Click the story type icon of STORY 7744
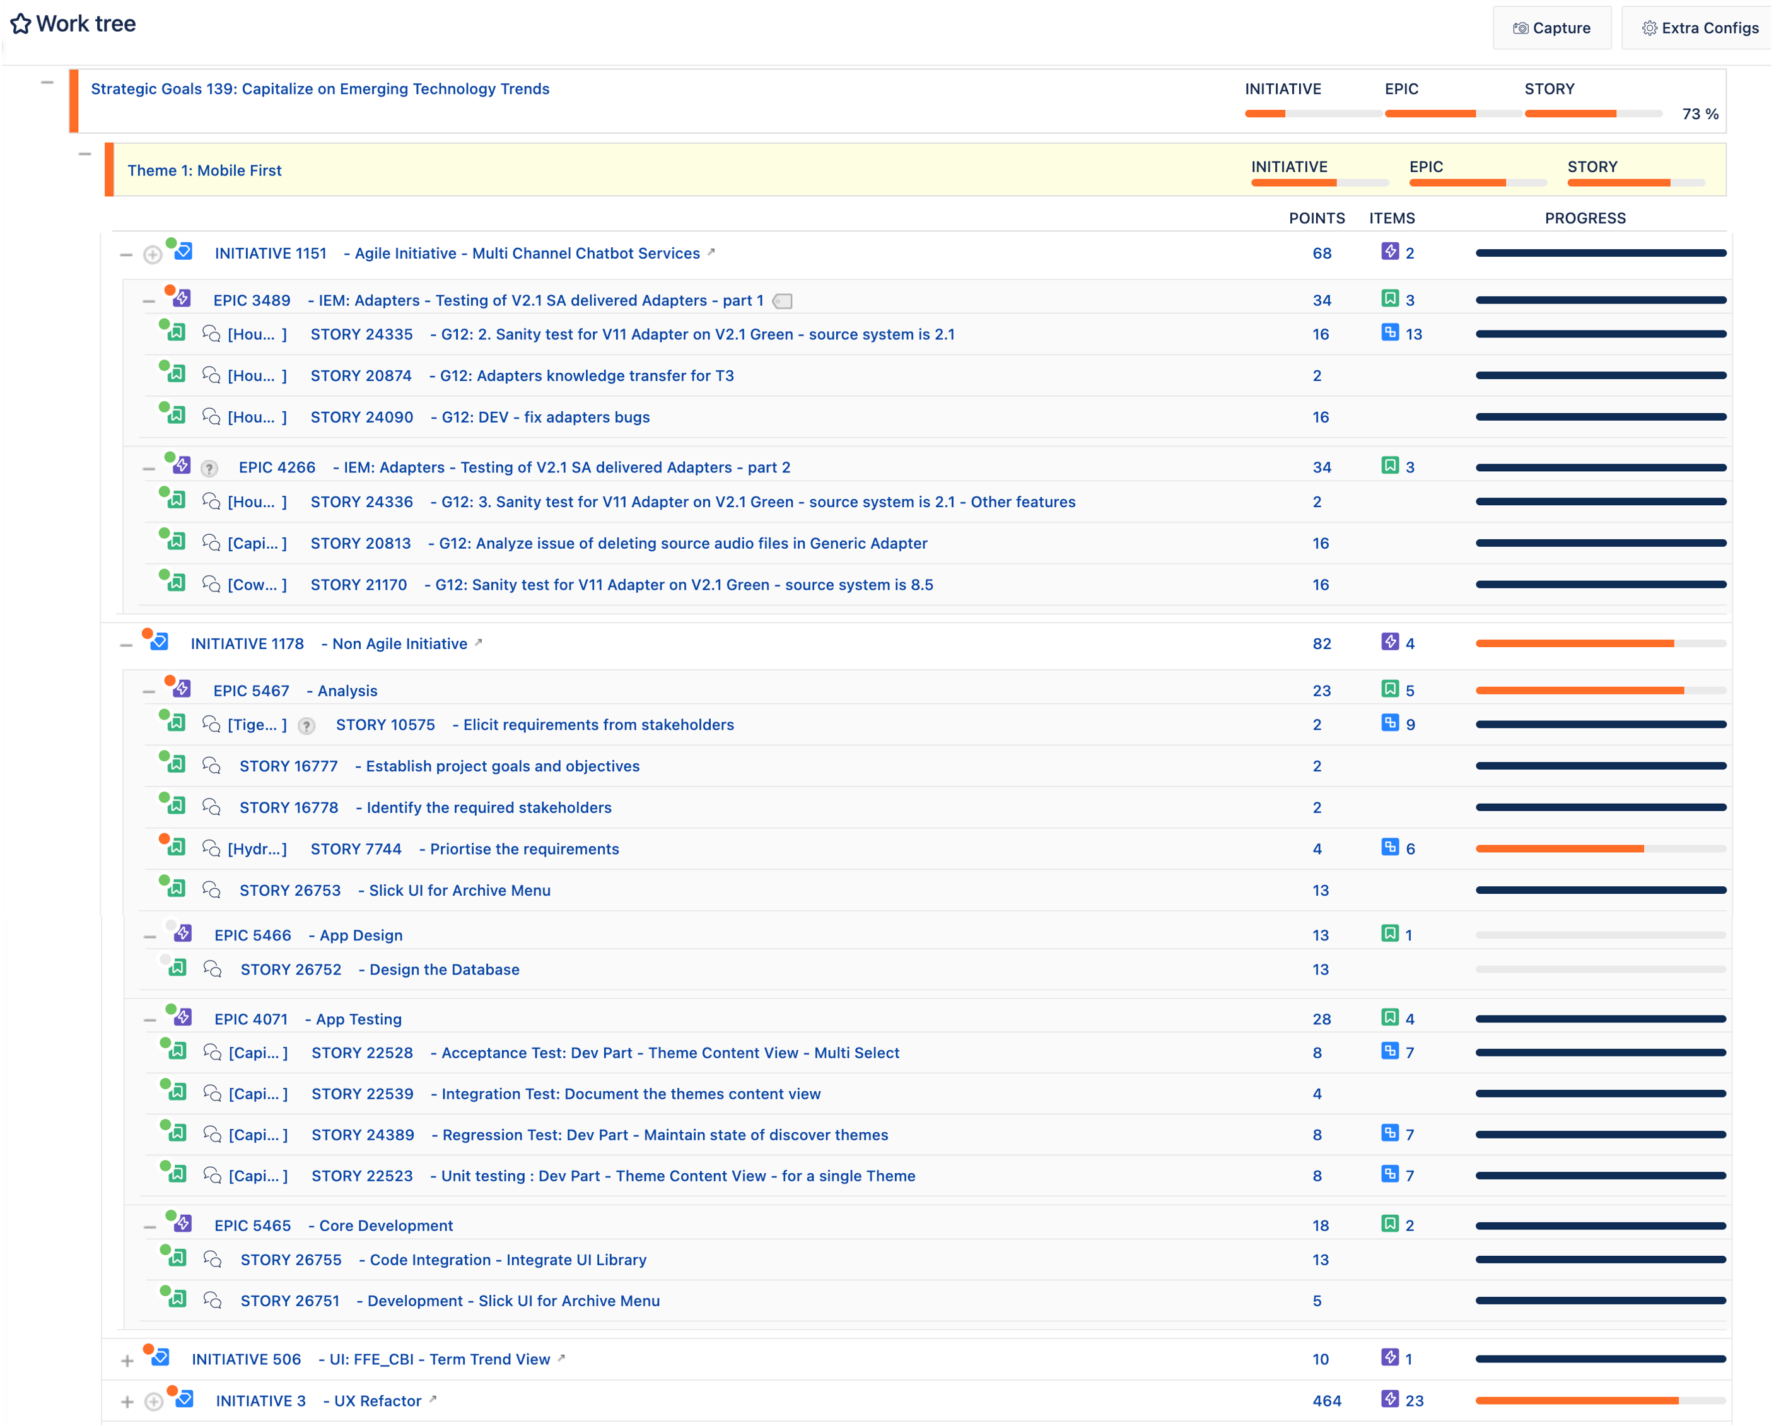Screen dimensions: 1786x1428 (177, 855)
